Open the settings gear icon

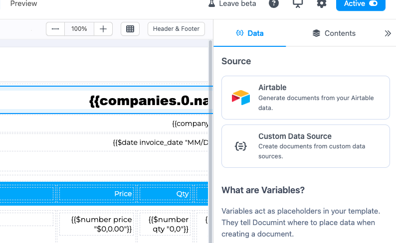point(322,3)
